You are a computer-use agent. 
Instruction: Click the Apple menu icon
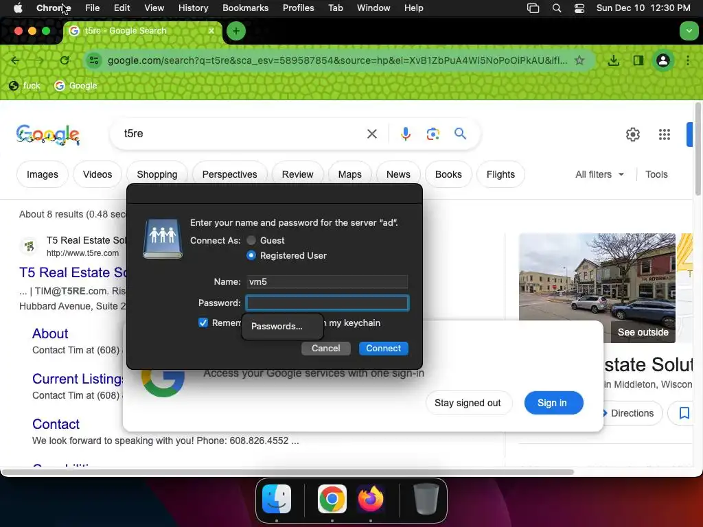coord(18,8)
